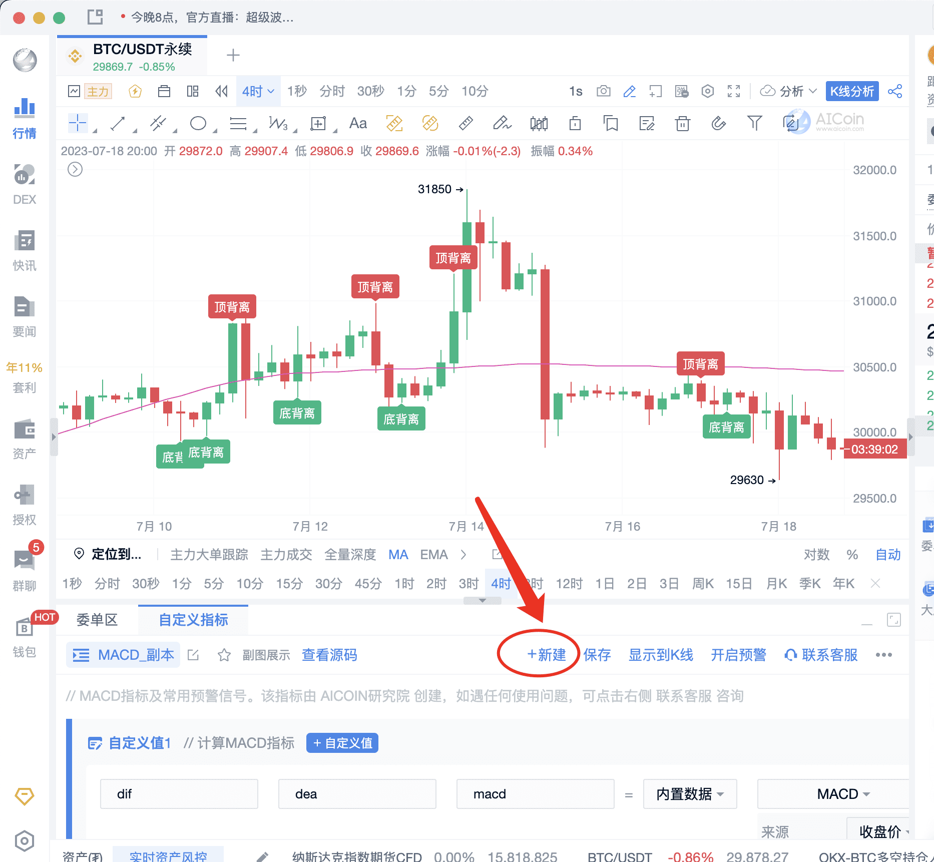
Task: Open 群聊 group chat in sidebar
Action: point(25,571)
